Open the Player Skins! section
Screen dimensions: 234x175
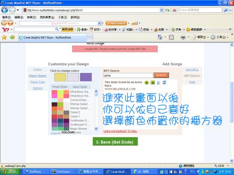coord(37,76)
